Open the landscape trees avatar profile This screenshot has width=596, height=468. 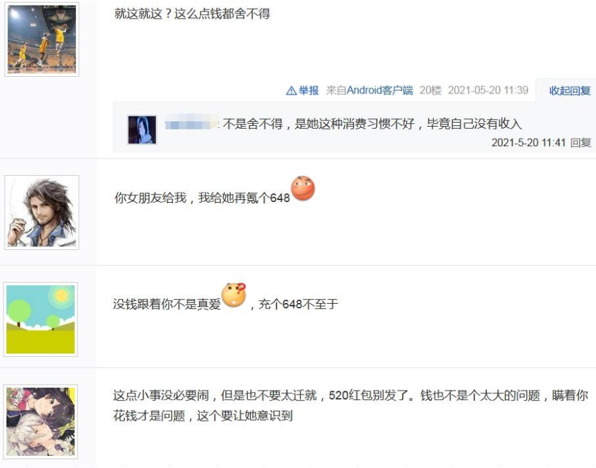40,319
